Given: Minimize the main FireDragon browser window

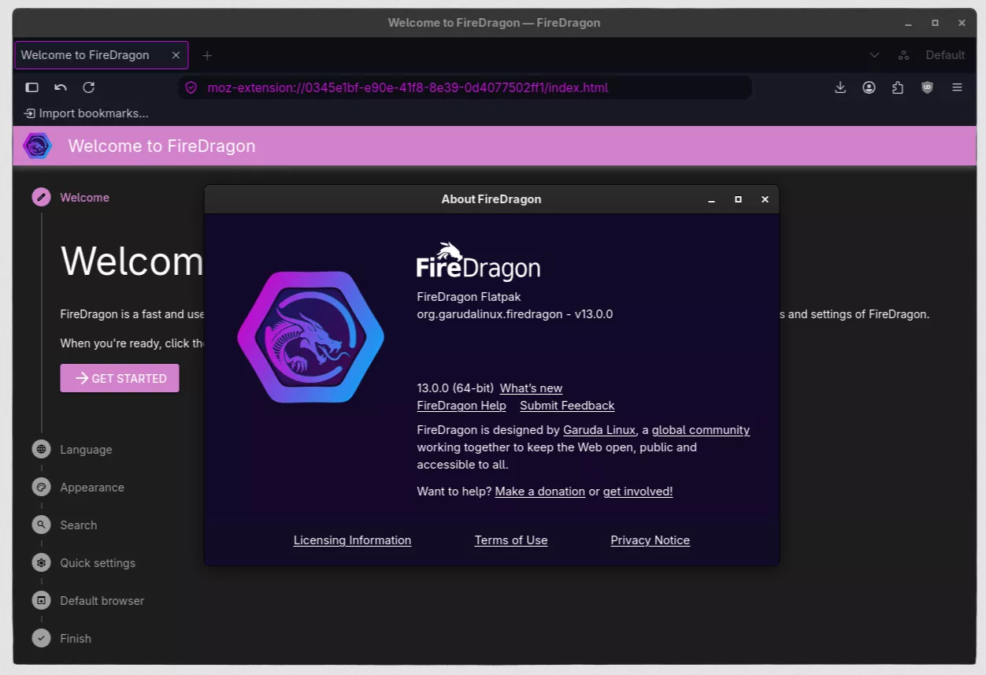Looking at the screenshot, I should [x=908, y=23].
